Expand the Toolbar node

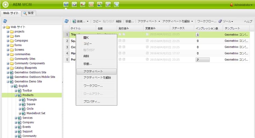click(16, 91)
